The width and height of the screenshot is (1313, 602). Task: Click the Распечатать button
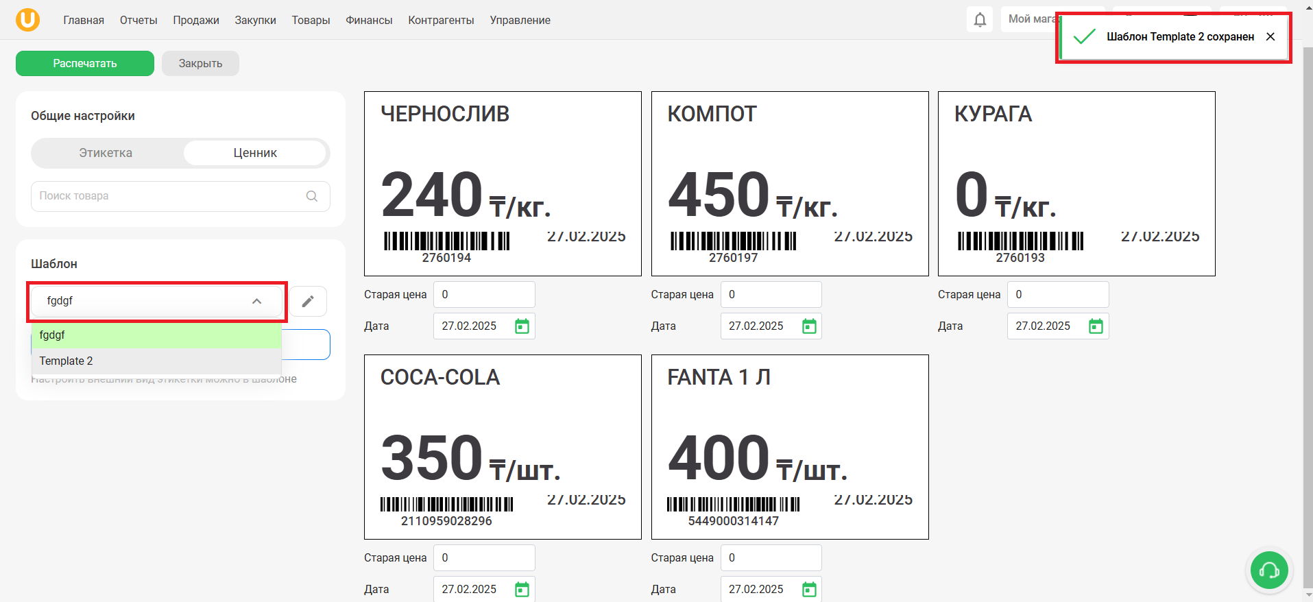pos(85,64)
